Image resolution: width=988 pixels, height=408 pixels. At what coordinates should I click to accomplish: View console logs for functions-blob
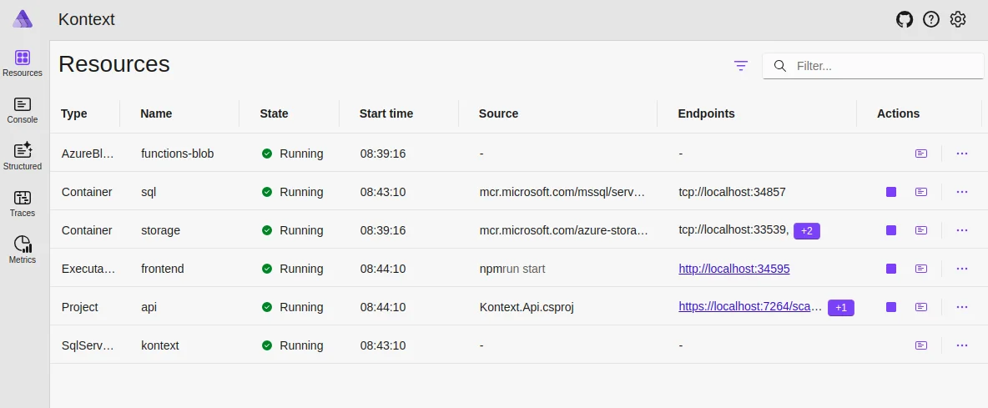(920, 154)
